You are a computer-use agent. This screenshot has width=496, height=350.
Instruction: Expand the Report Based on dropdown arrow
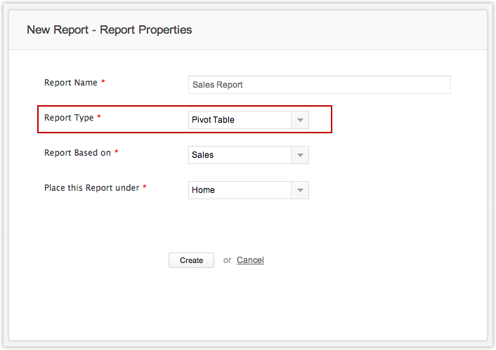[x=300, y=155]
